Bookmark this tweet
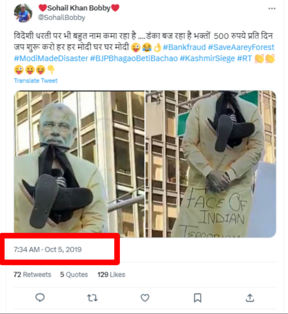 [x=198, y=298]
